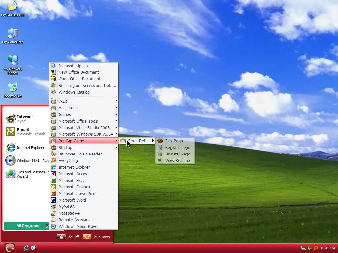Click the network connection tray icon
This screenshot has width=338, height=253.
coord(303,248)
